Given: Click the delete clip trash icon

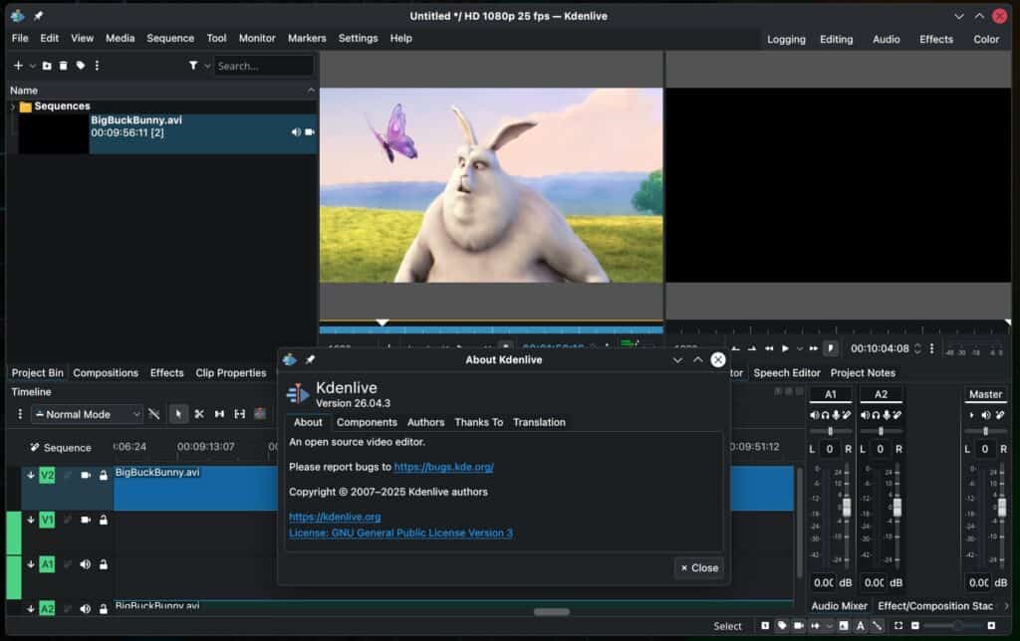Looking at the screenshot, I should pos(63,66).
